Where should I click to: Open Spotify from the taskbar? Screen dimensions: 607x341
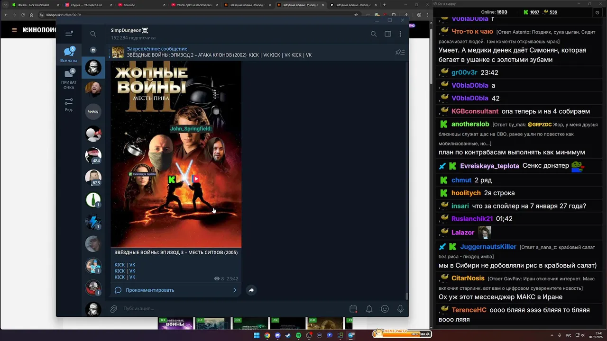pos(298,335)
